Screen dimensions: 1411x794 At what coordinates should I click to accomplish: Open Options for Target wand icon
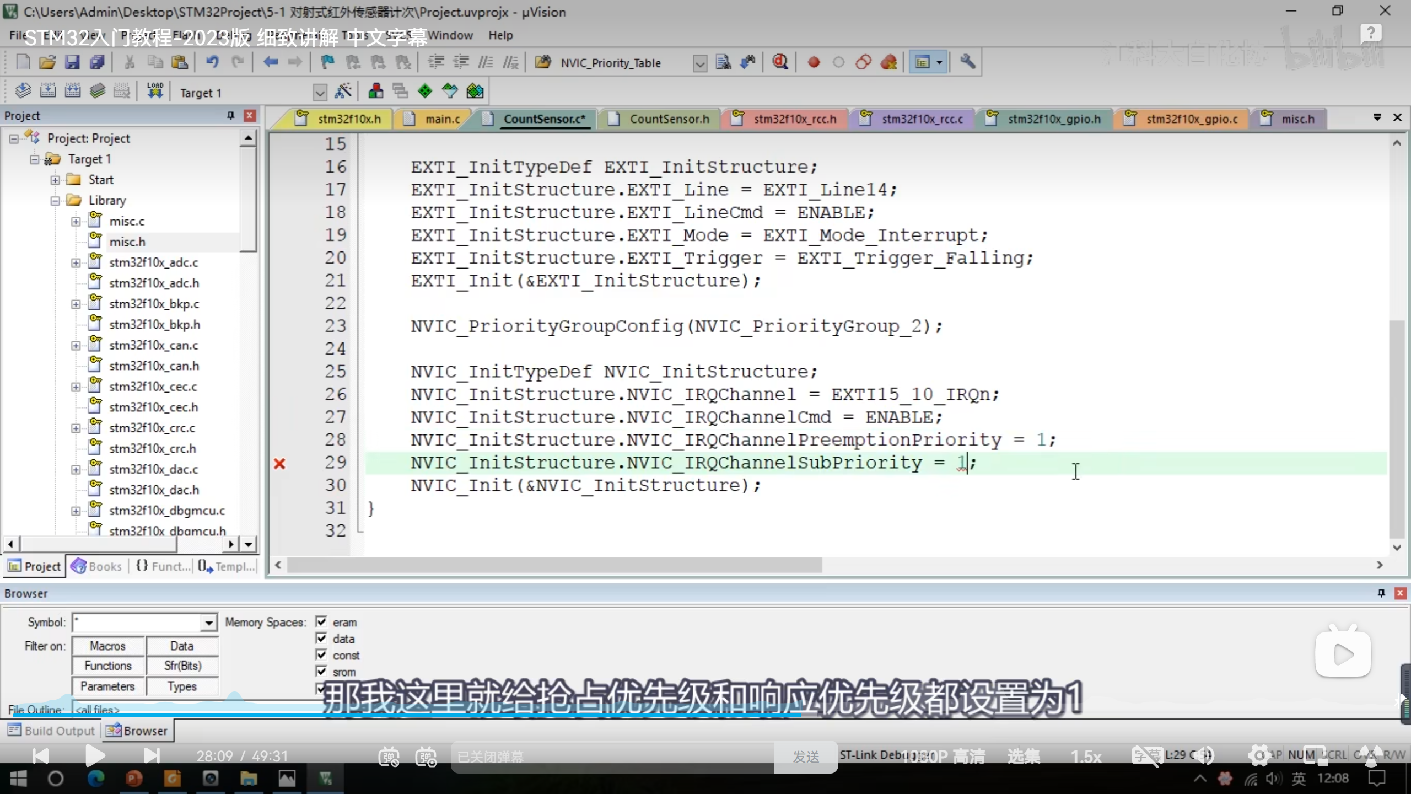(x=343, y=92)
